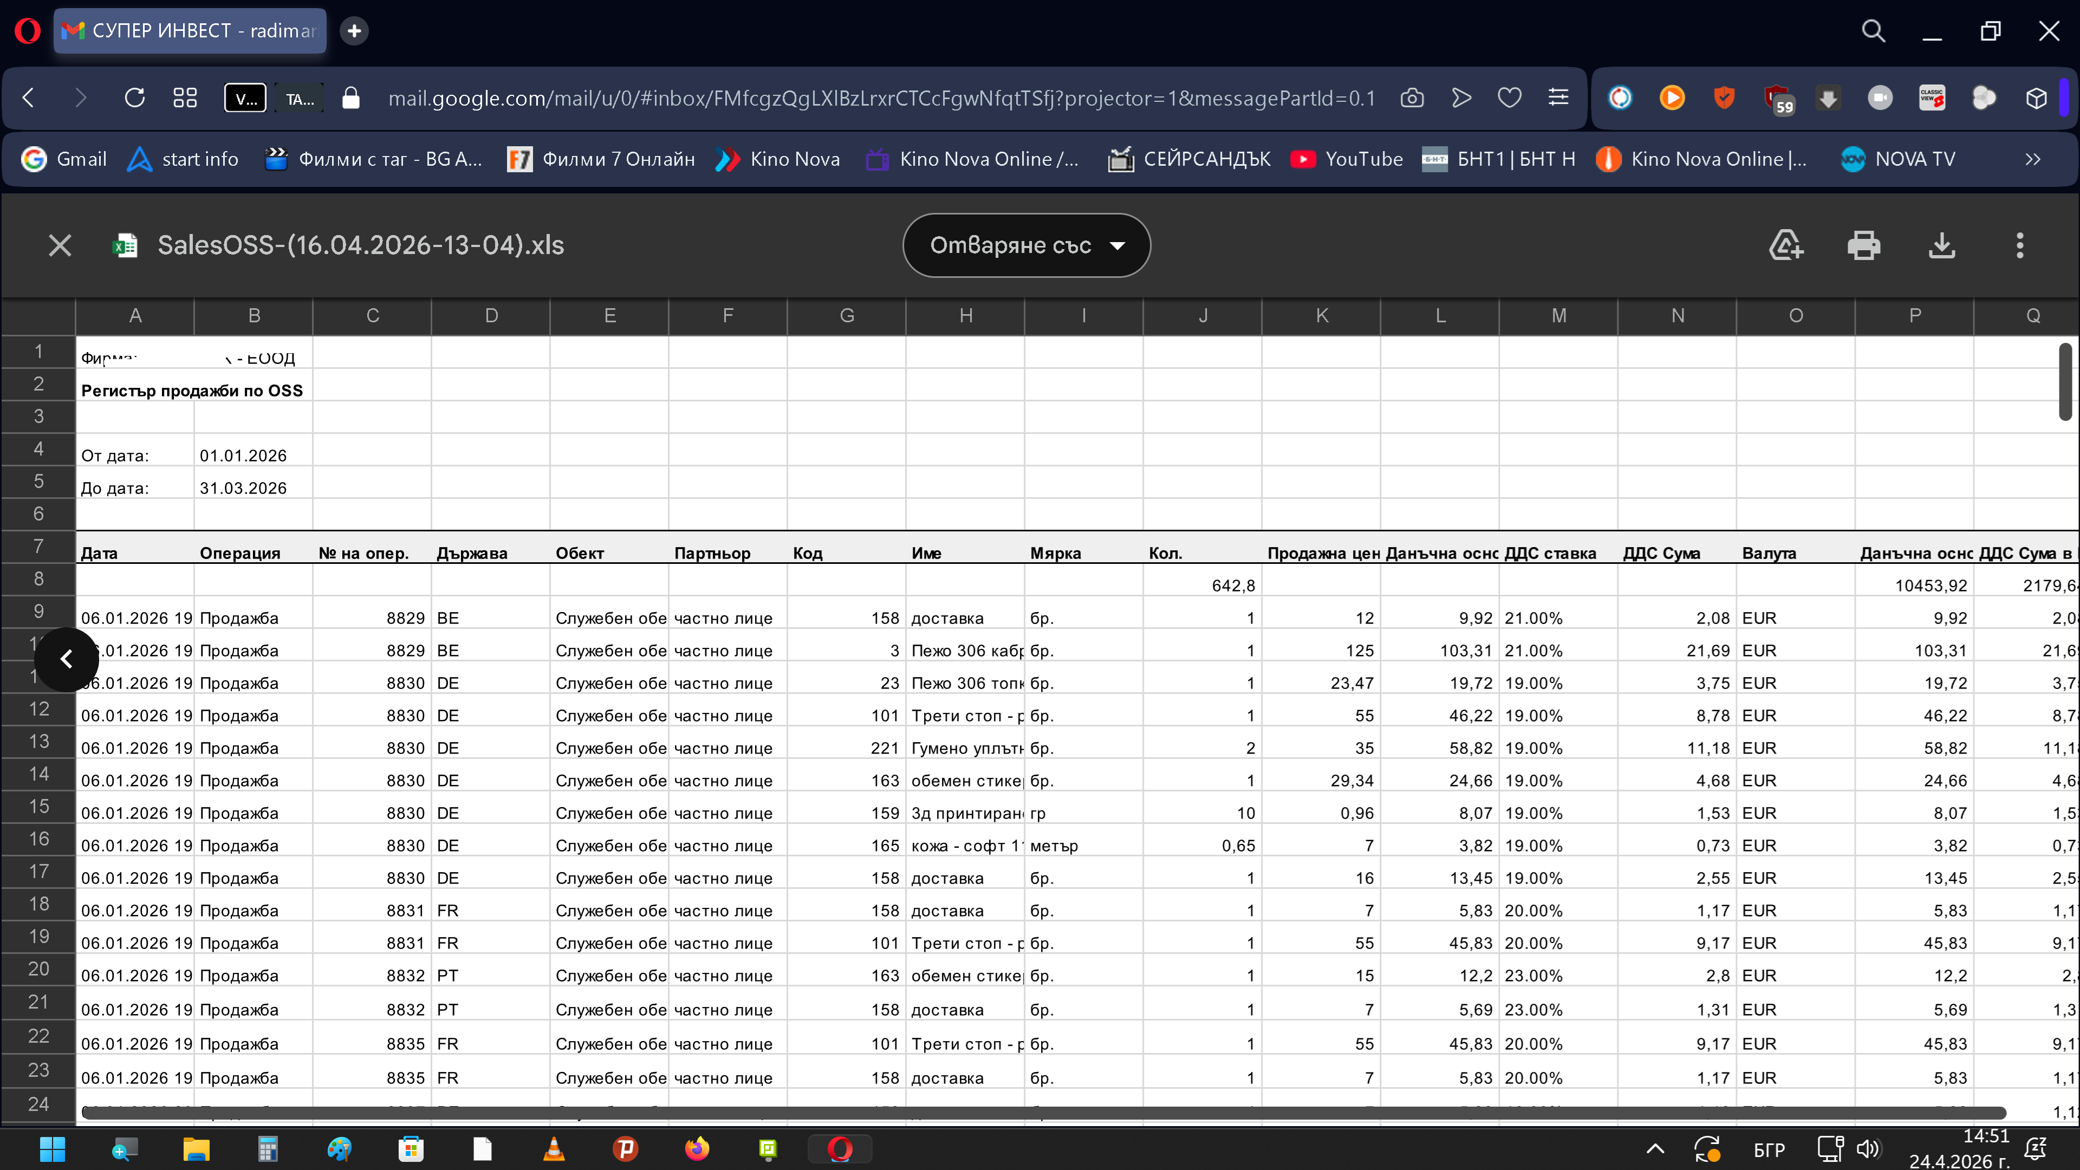
Task: Open the Gmail bookmark
Action: coord(64,159)
